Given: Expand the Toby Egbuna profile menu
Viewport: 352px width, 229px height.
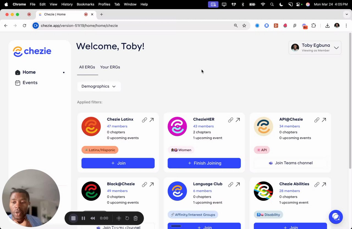Looking at the screenshot, I should point(315,48).
